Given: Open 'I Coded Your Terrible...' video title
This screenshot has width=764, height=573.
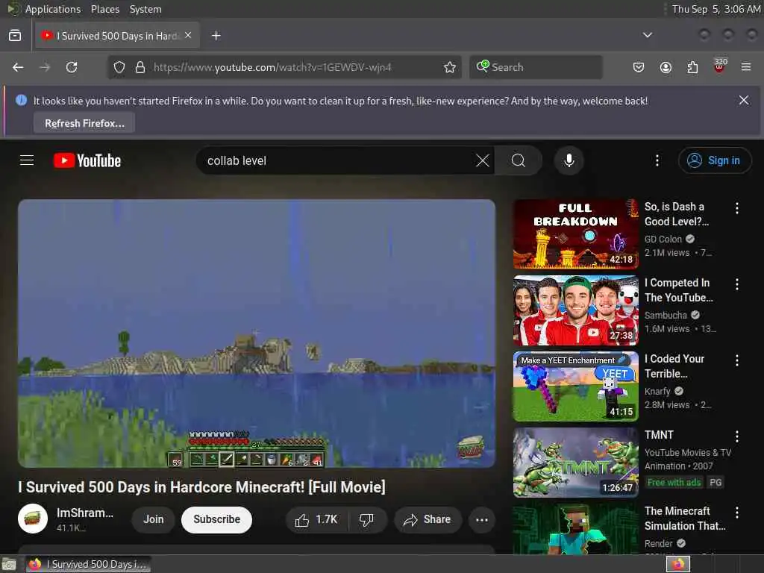Looking at the screenshot, I should point(674,366).
